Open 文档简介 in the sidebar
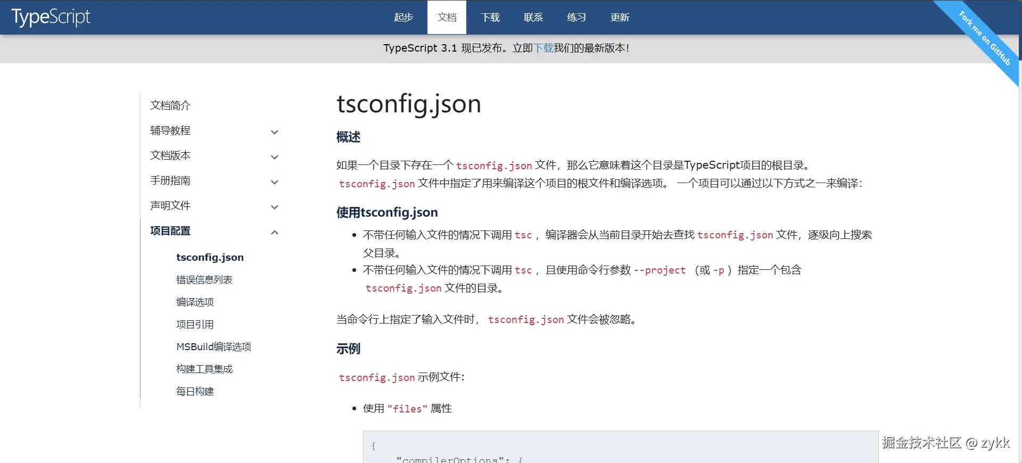The height and width of the screenshot is (463, 1022). tap(170, 105)
